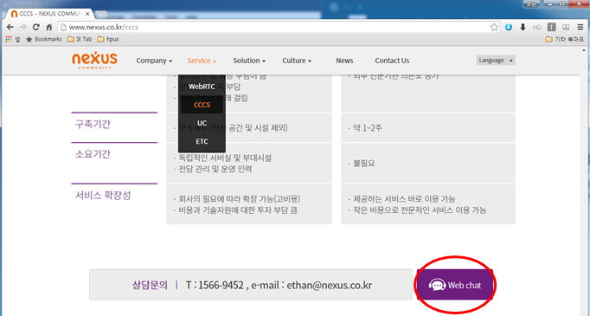Open the Bookmarks star folder
This screenshot has width=590, height=316.
(43, 39)
